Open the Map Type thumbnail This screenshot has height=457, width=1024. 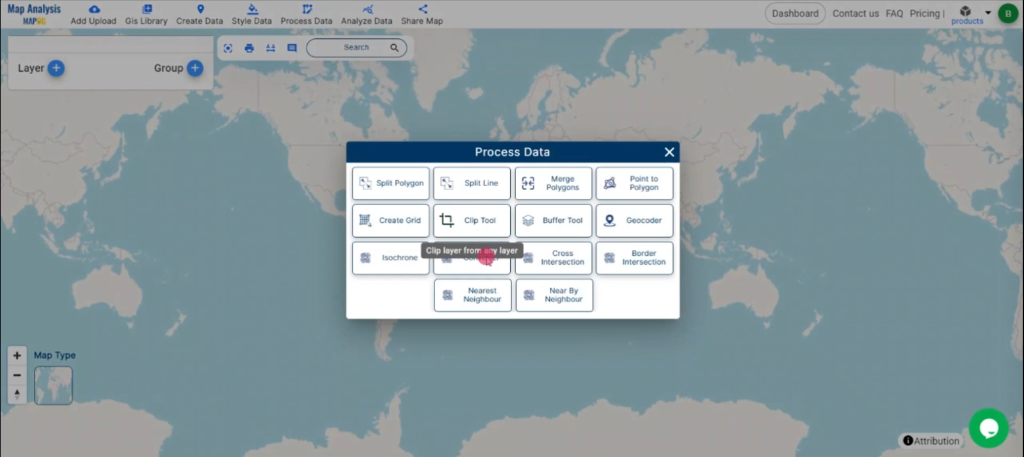[53, 385]
